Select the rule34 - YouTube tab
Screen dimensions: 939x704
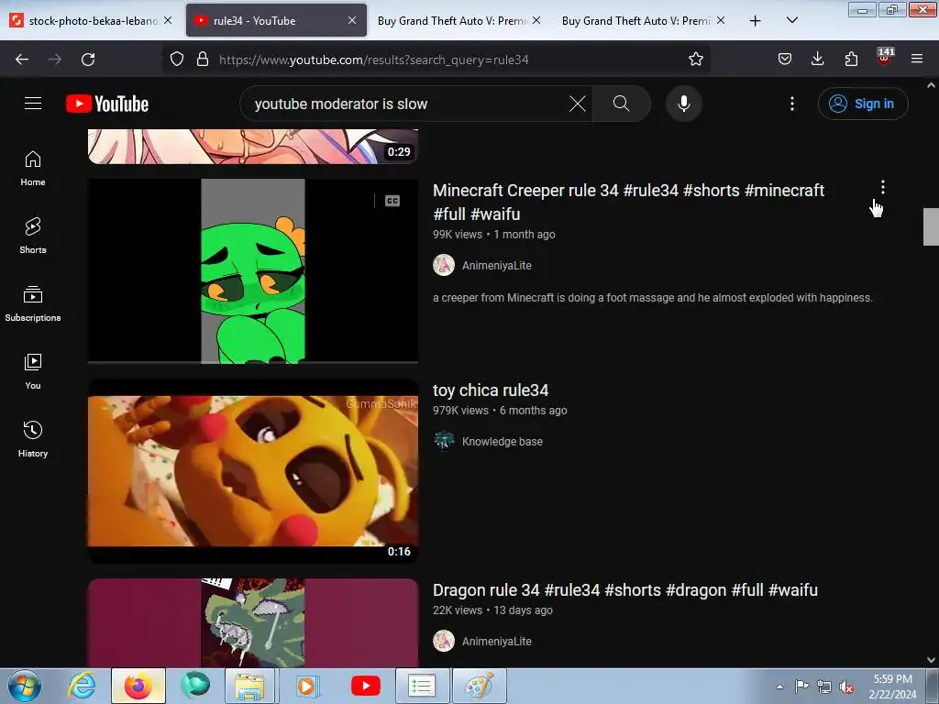[x=276, y=21]
